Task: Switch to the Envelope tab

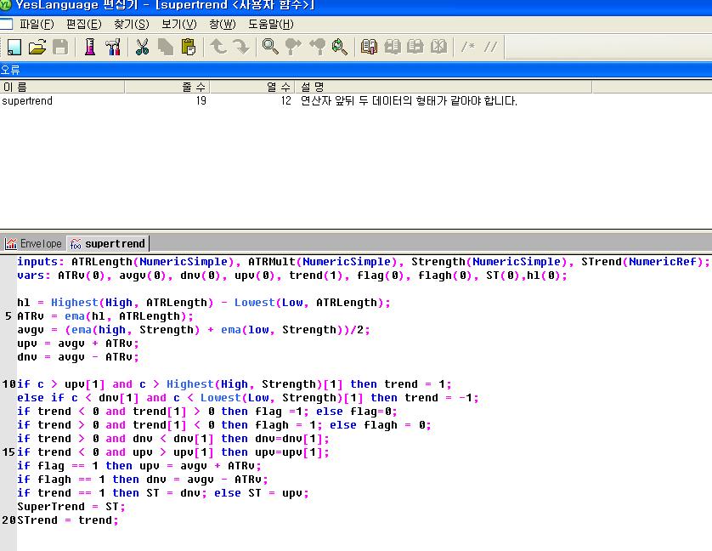Action: (34, 244)
